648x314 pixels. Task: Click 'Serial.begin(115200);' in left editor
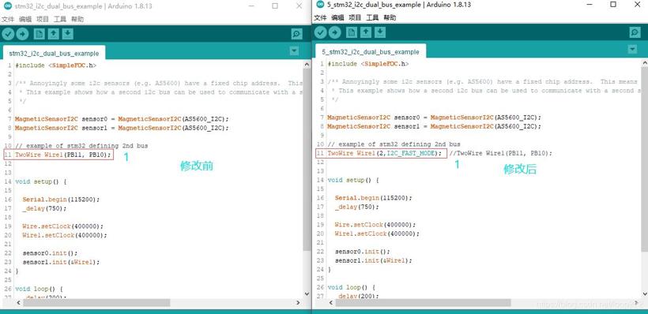(61, 200)
